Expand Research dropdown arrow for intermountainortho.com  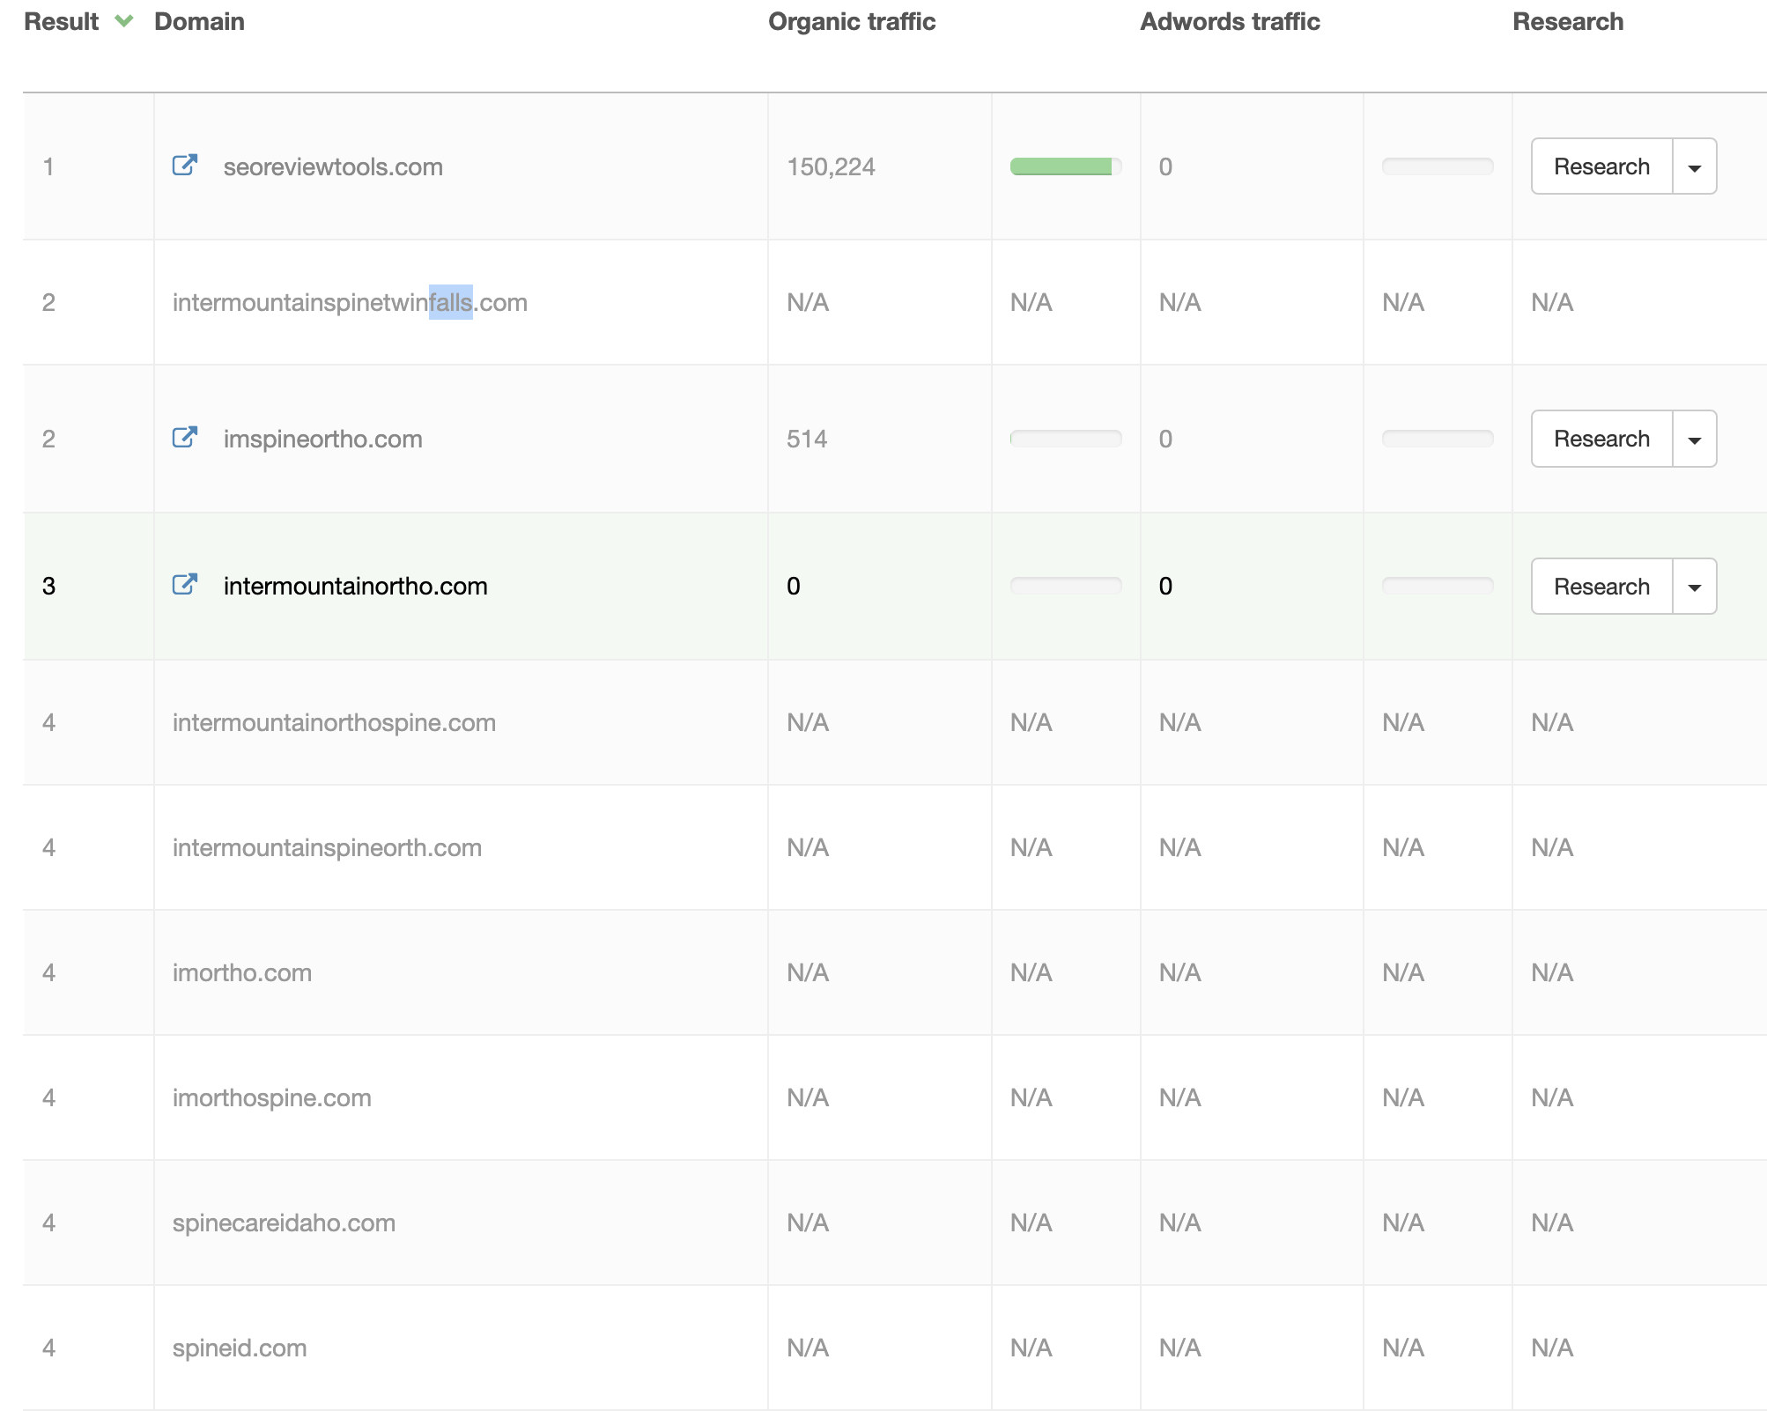coord(1694,587)
